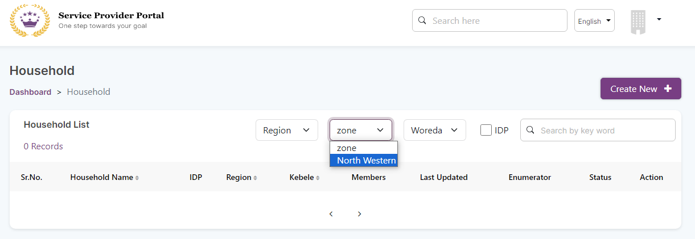695x239 pixels.
Task: Sort by Kebele column arrows
Action: (318, 178)
